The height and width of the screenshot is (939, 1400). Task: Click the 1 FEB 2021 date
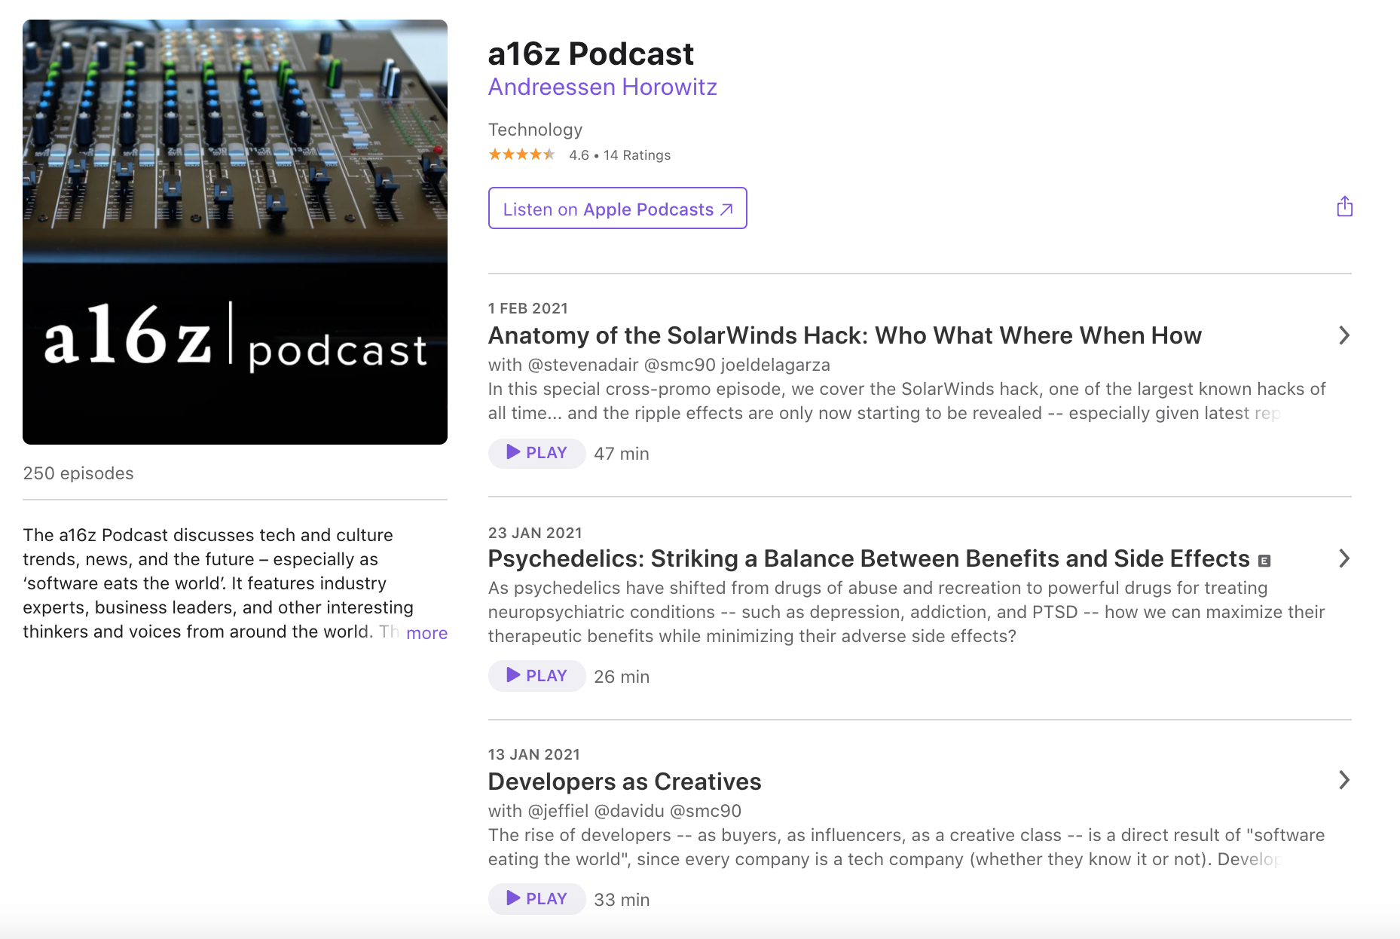coord(527,308)
